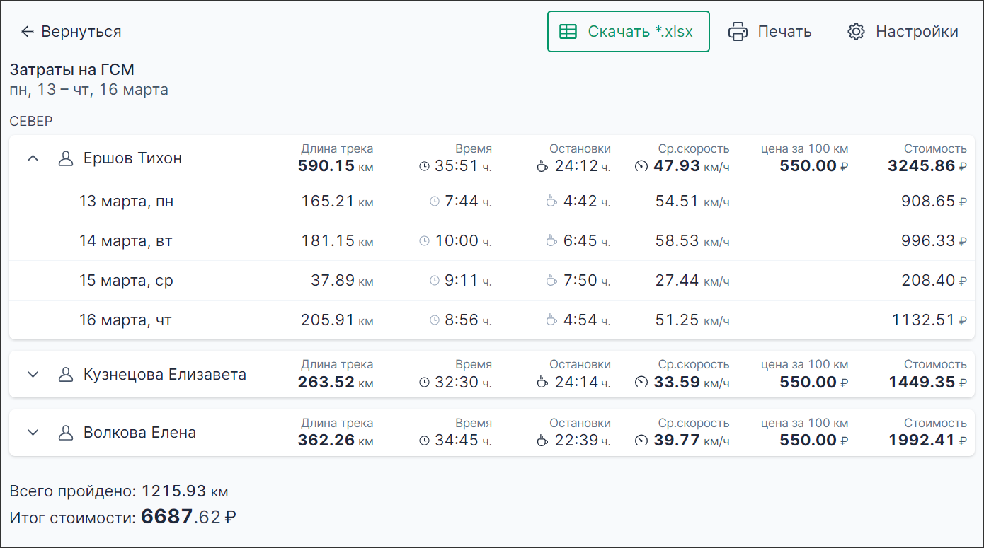Viewport: 984px width, 548px height.
Task: Collapse the Ершов Тихон row
Action: [33, 158]
